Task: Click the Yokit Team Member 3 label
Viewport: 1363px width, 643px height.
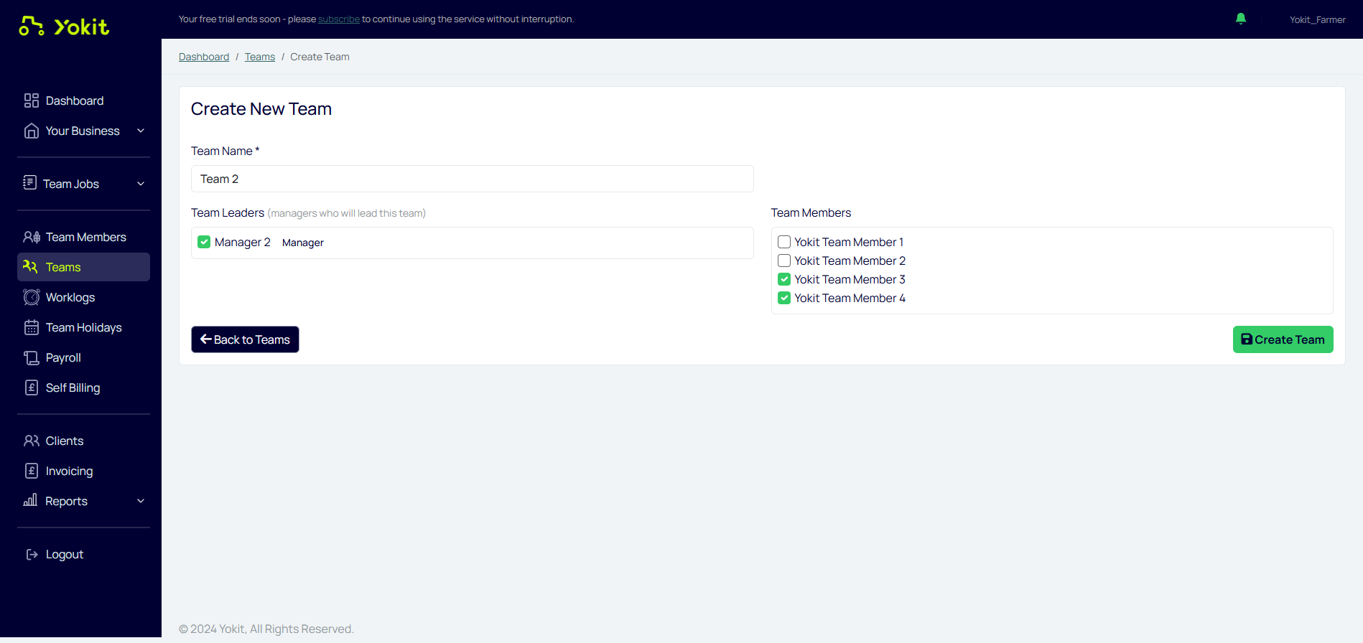Action: click(850, 279)
